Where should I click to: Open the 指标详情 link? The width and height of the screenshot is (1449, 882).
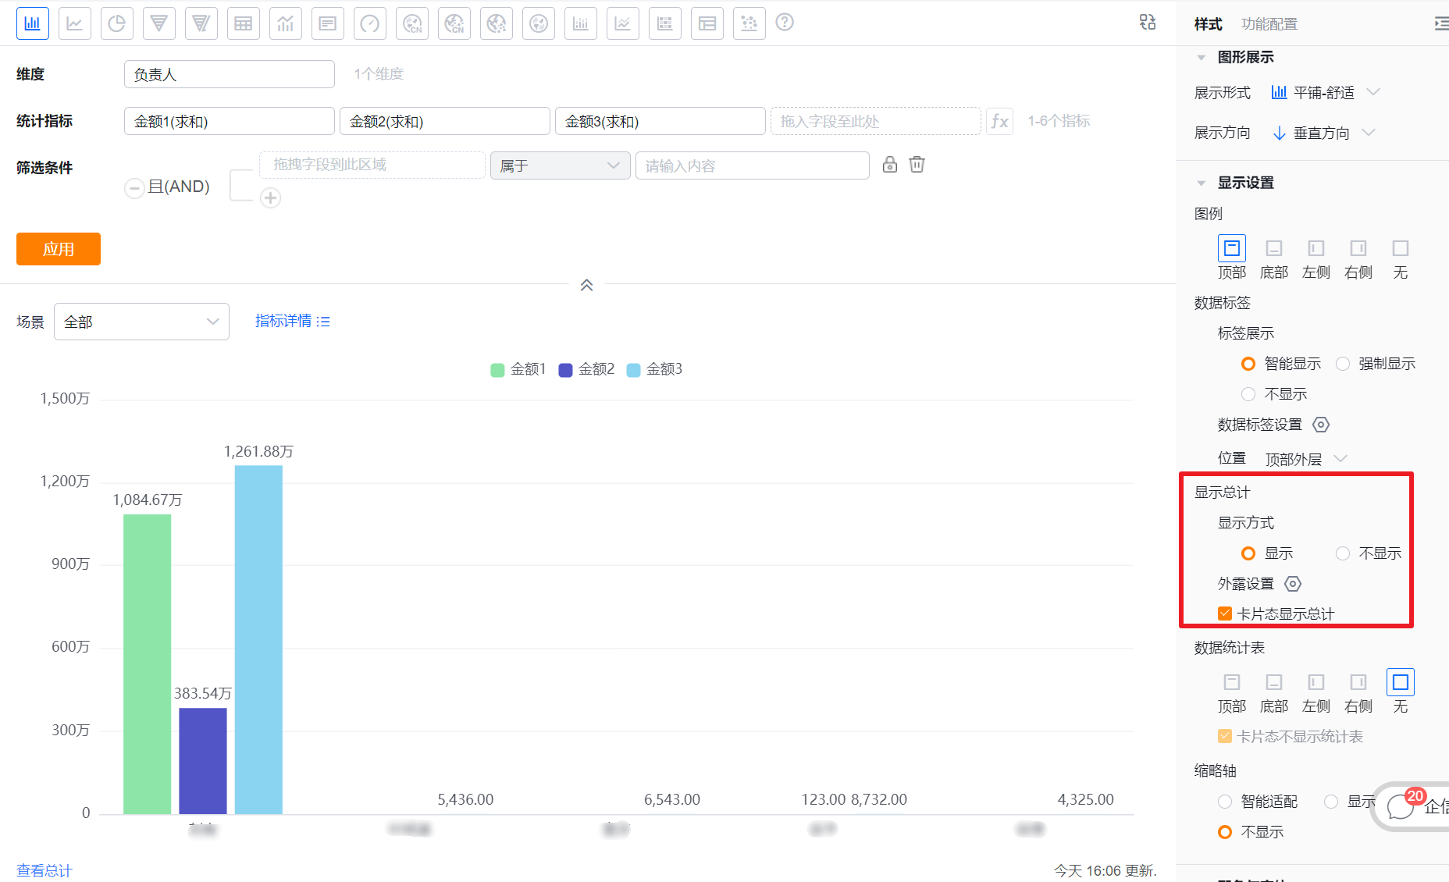coord(293,321)
